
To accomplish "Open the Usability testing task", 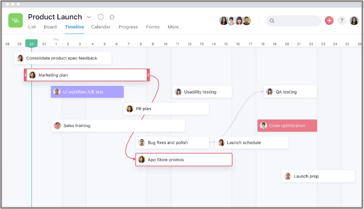I will point(202,92).
